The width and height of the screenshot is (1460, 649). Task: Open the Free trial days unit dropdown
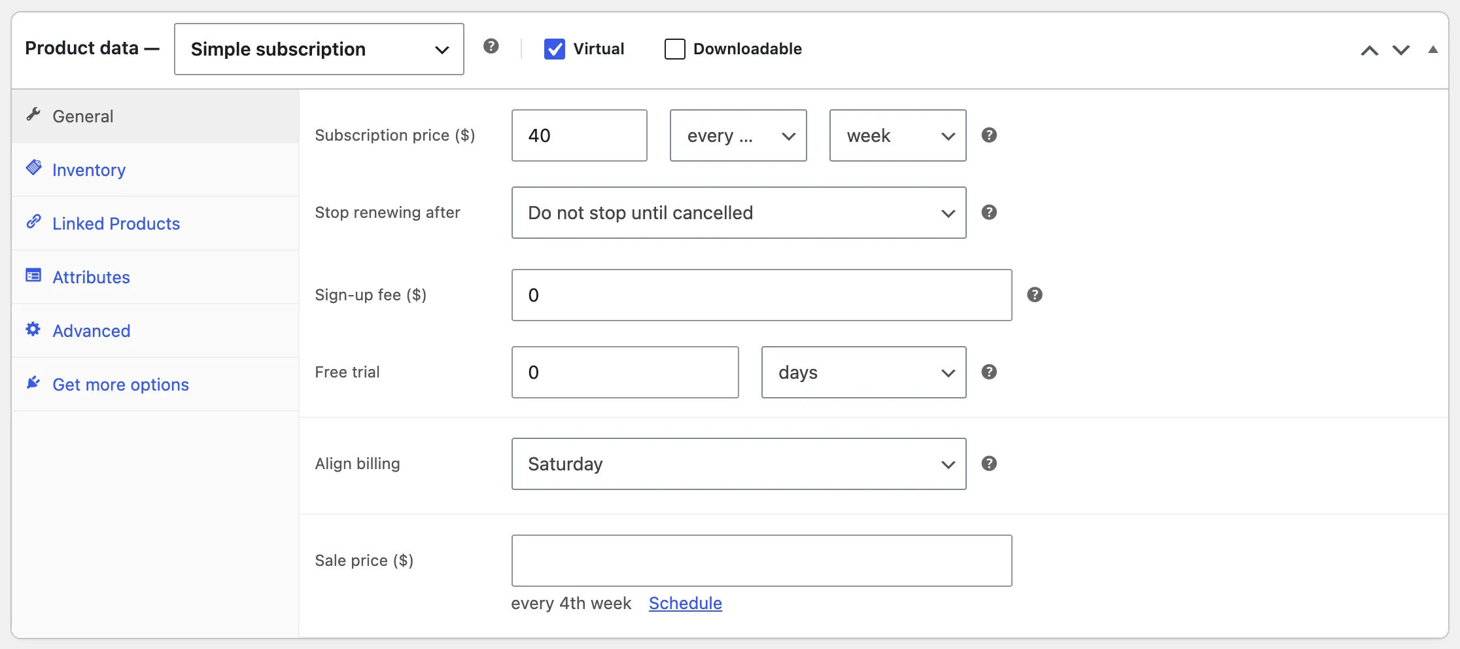click(x=863, y=372)
